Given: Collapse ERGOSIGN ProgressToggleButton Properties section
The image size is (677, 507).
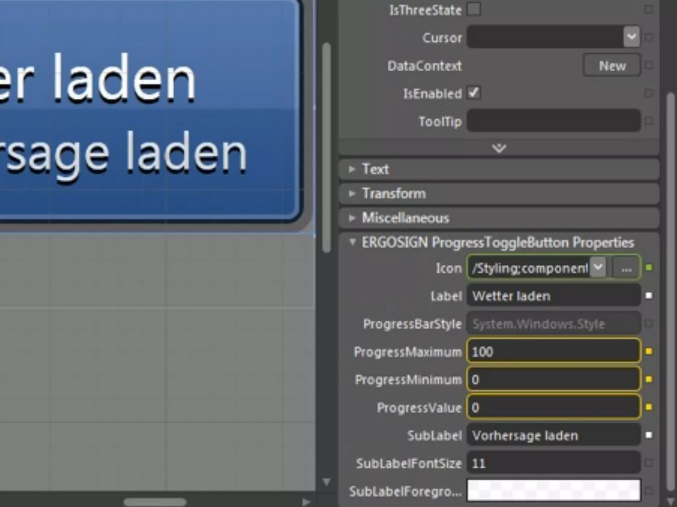Looking at the screenshot, I should [x=352, y=243].
